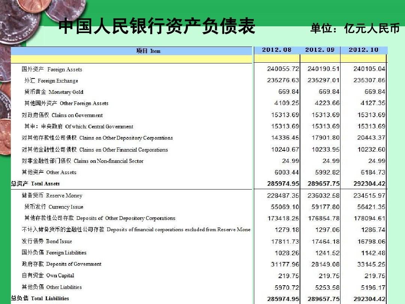The image size is (405, 304).
Task: Click Deposits of financial corporations excluded label
Action: click(136, 230)
